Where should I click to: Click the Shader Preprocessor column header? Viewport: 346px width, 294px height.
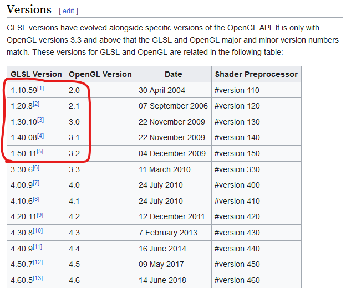[x=256, y=74]
